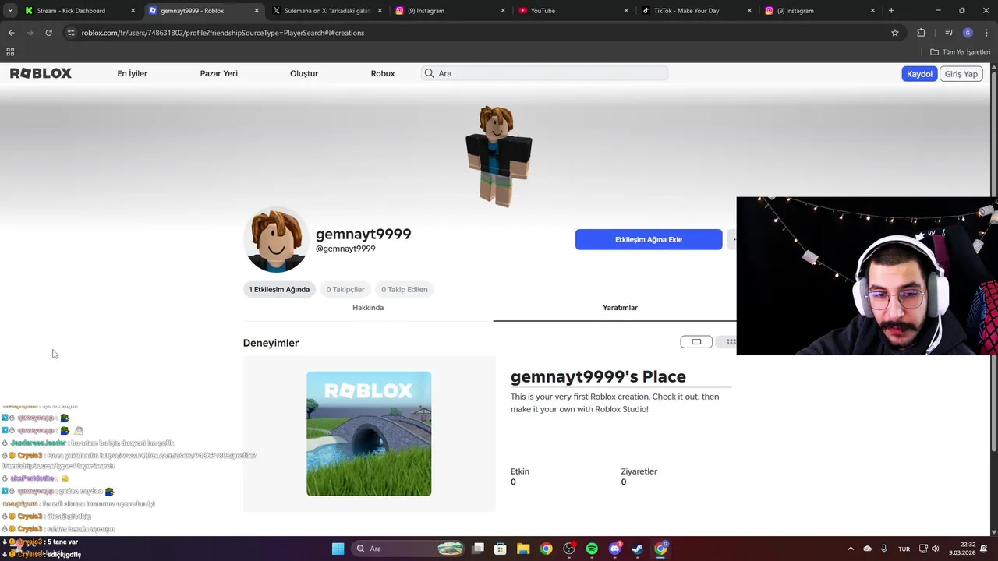Switch experiences to grid view
Viewport: 998px width, 561px height.
pyautogui.click(x=731, y=341)
